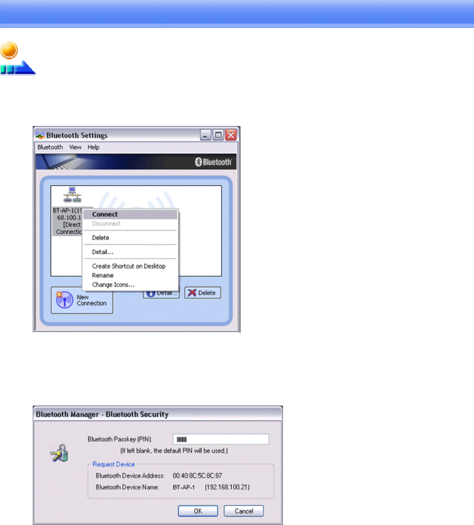Viewport: 474px width, 525px height.
Task: Choose Create Shortcut on Desktop
Action: coord(130,266)
